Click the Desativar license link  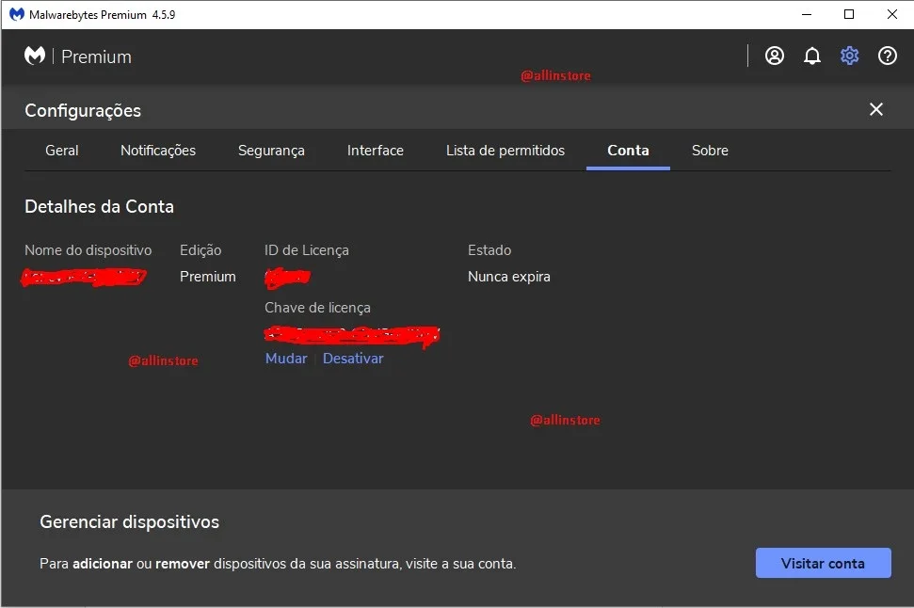353,359
